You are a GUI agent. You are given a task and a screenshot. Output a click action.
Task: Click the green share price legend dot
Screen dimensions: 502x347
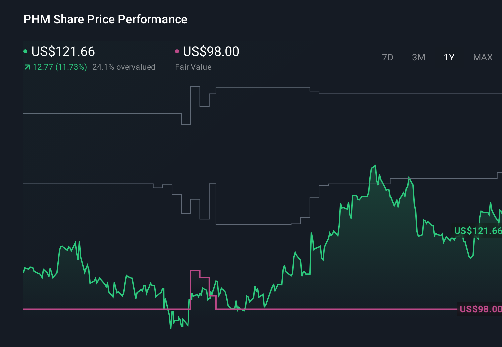tap(25, 51)
